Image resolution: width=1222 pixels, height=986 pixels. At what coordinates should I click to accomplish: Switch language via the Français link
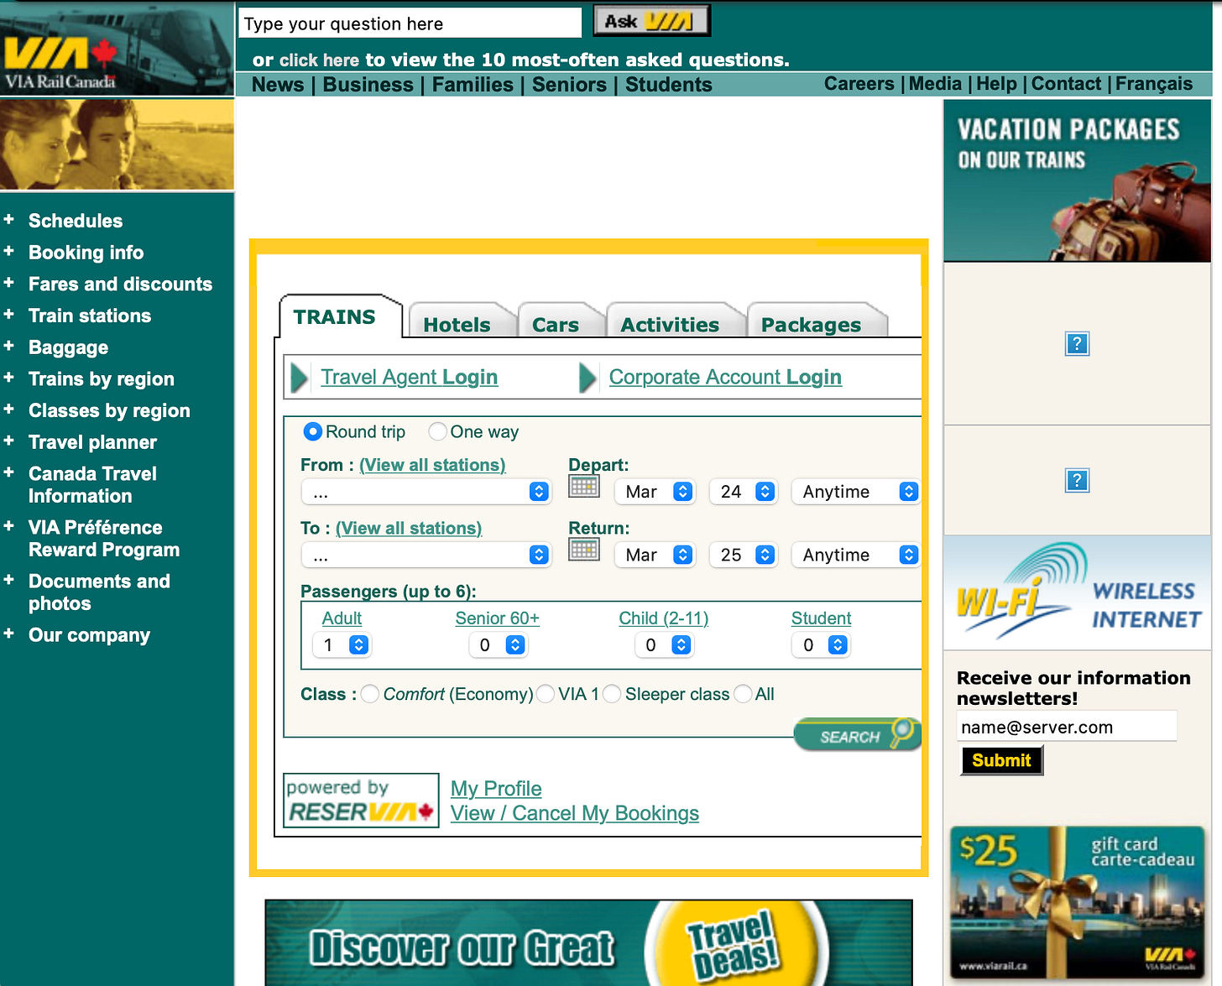[x=1154, y=84]
